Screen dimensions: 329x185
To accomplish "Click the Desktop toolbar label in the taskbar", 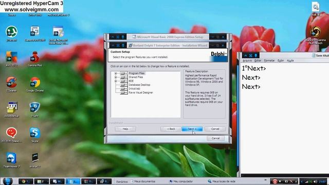I will coord(122,181).
